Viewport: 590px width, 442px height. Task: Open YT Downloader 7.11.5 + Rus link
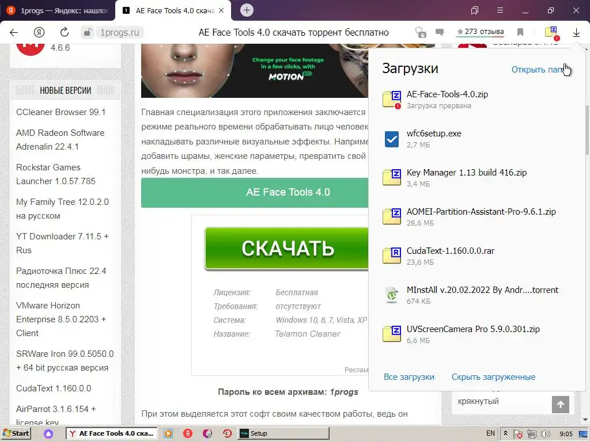[62, 243]
